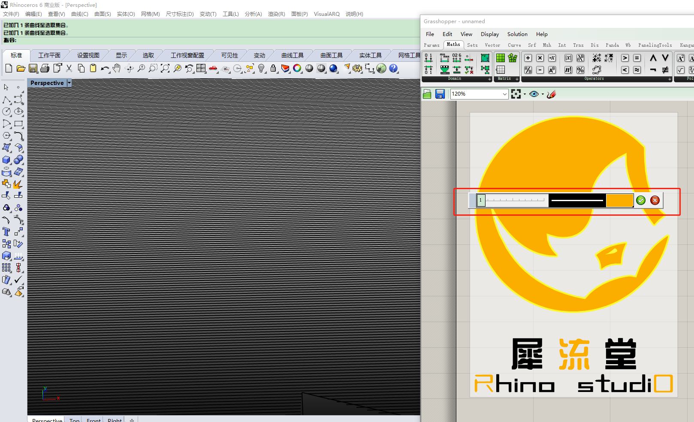Click the Boolean union spheres icon
The image size is (694, 422).
pos(18,160)
